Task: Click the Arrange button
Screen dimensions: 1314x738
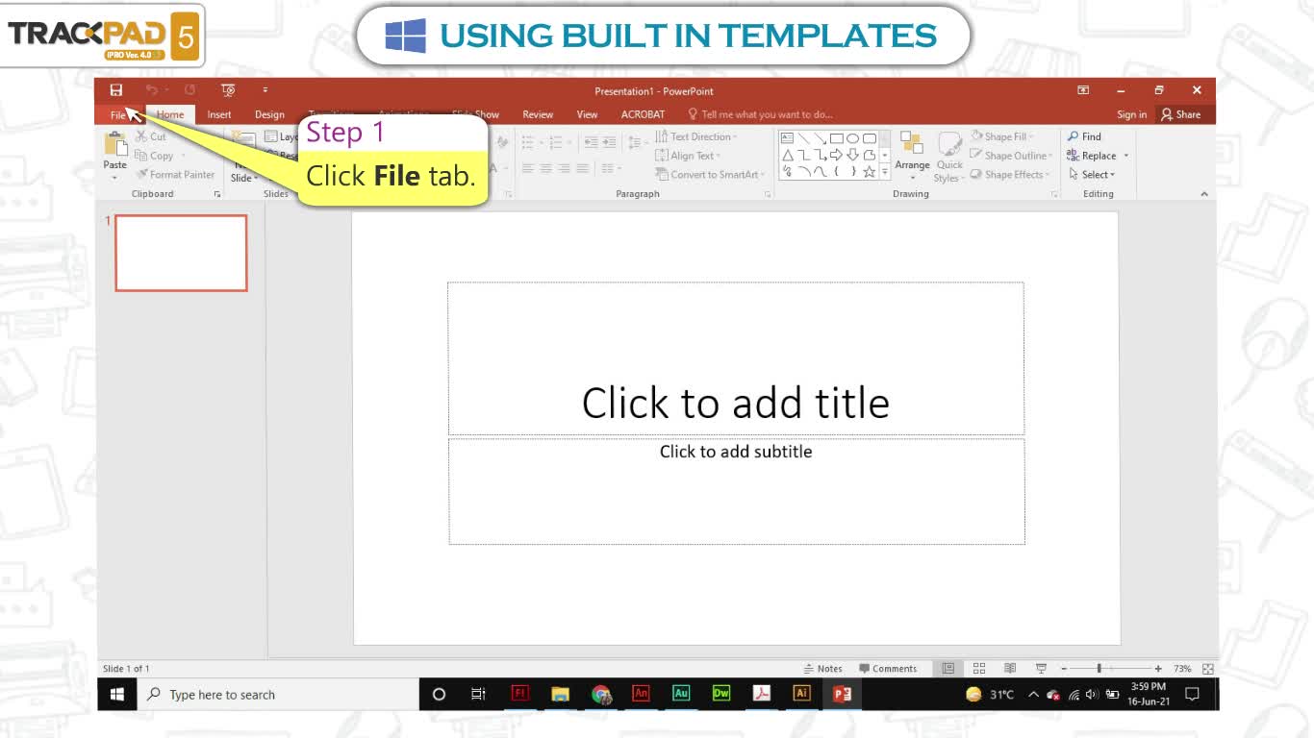Action: coord(912,157)
